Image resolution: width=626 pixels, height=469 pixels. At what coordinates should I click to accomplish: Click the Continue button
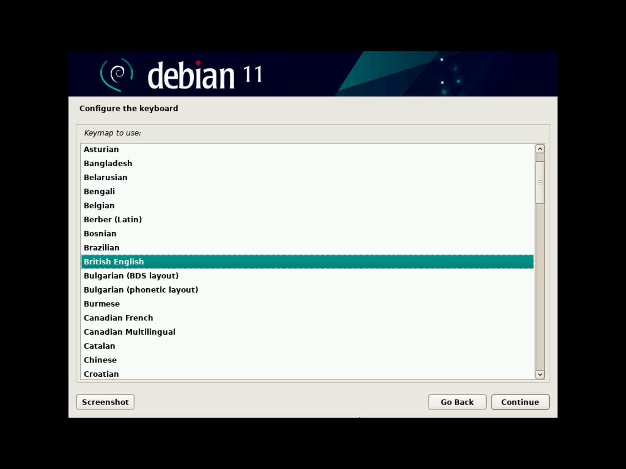coord(520,402)
